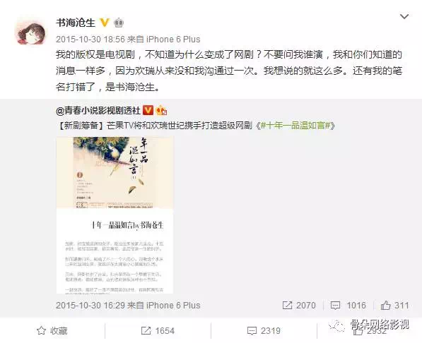Click the yellow verified V badge

[x=105, y=23]
